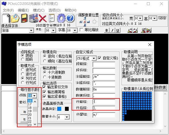Screen dimensions: 169x135
Task: Open the 模式(C) menu
Action: point(39,10)
